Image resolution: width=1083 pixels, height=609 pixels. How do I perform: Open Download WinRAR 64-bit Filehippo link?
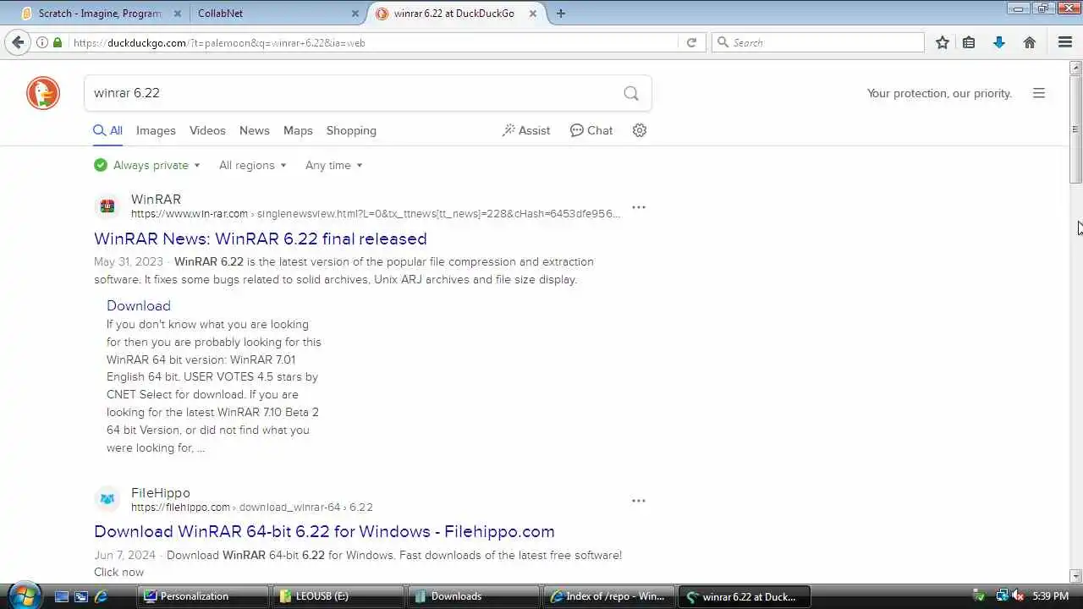tap(324, 531)
